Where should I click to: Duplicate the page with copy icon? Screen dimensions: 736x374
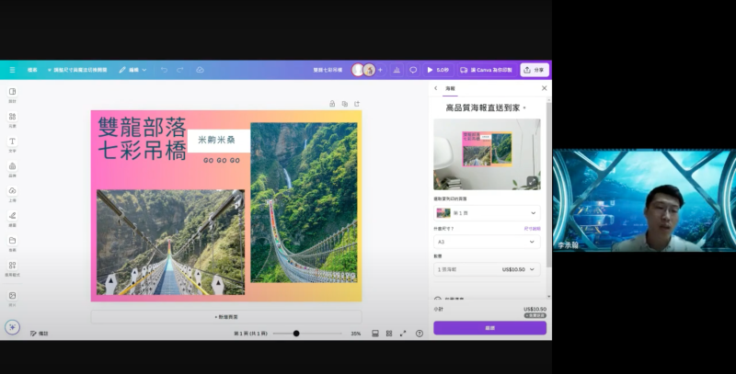344,104
